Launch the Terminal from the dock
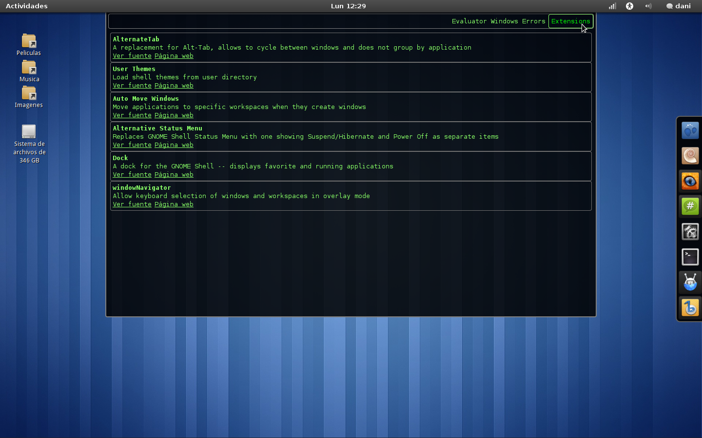The image size is (702, 438). click(x=690, y=257)
